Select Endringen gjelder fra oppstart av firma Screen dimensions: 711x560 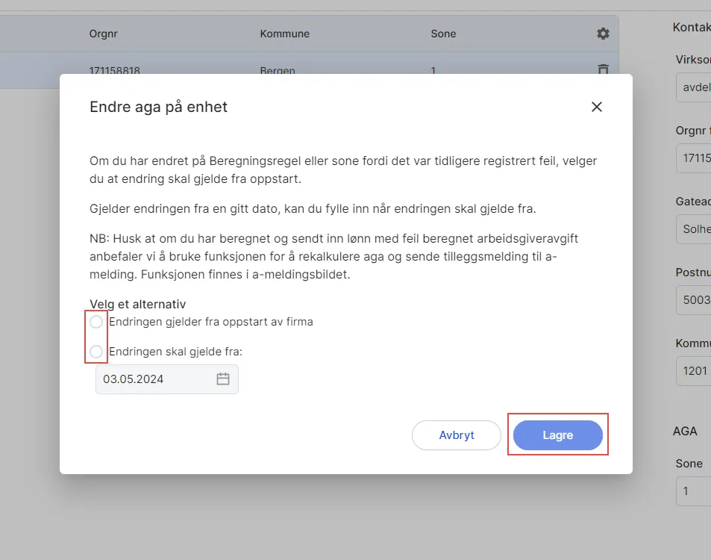(x=96, y=322)
